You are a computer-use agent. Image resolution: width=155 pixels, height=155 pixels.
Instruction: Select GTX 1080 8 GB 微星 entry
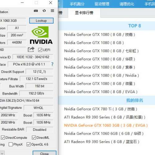pos(100,83)
